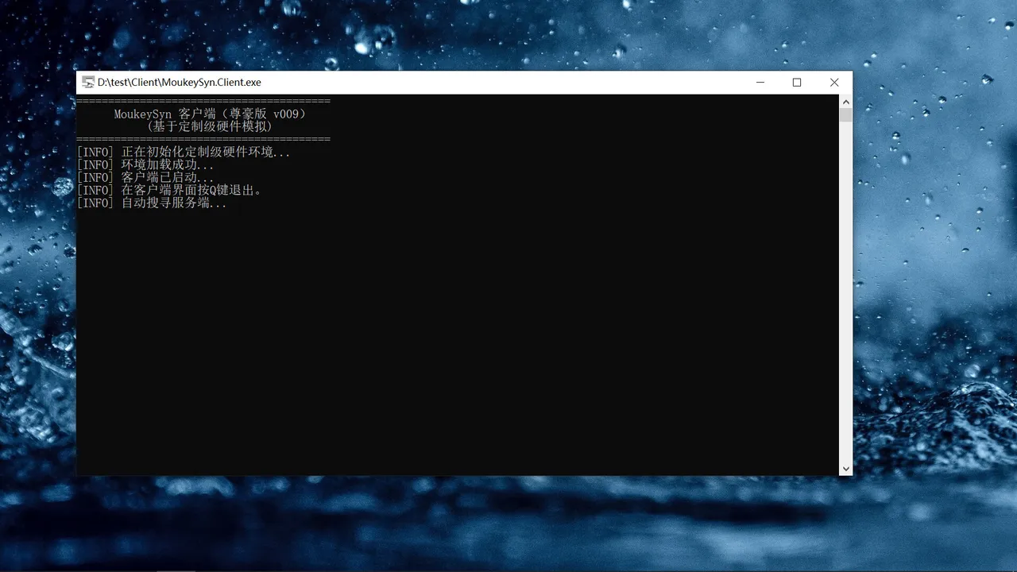Click the title text D:\test\Client\MoukeySyn.Client.exe
This screenshot has width=1017, height=572.
pos(179,83)
